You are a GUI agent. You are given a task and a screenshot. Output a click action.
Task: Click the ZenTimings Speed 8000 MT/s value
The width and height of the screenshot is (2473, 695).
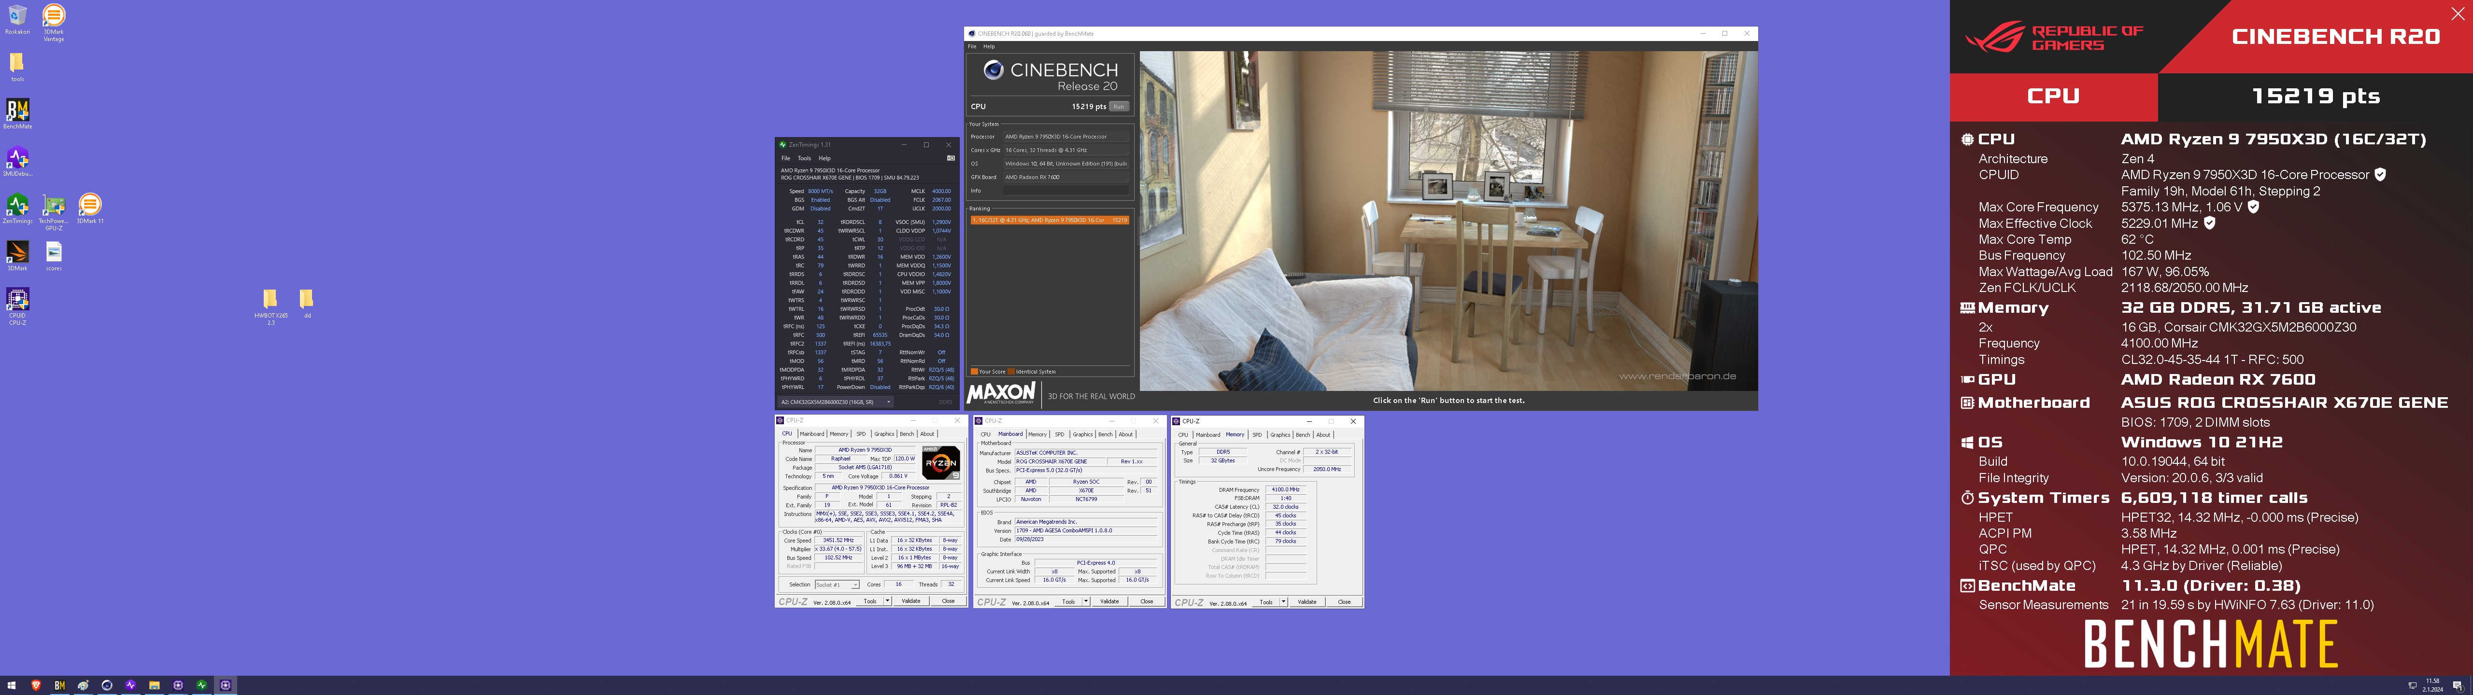coord(821,191)
